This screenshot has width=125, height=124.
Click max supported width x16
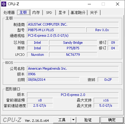[x=106, y=100]
